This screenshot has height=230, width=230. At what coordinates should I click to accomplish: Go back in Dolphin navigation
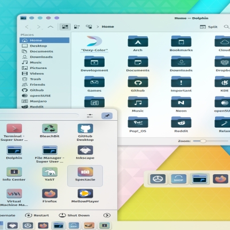click(27, 27)
